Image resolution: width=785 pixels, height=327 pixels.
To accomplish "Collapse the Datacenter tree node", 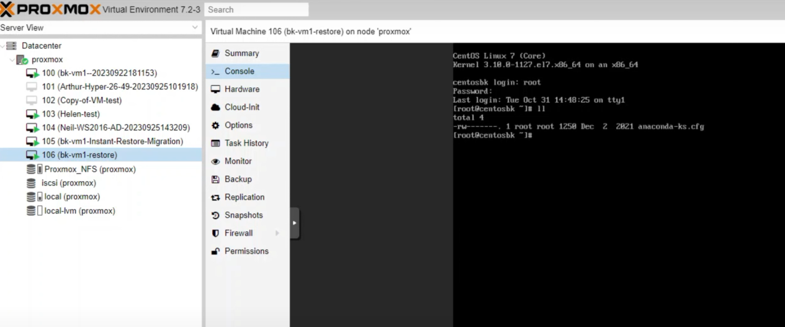I will (3, 46).
